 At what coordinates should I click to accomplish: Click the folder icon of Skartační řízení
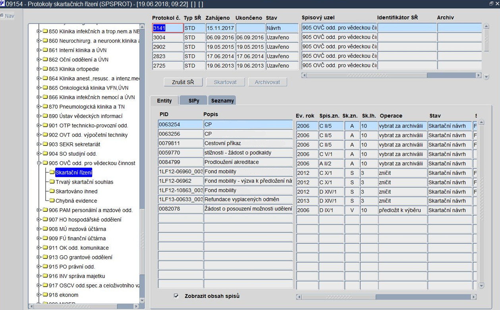(52, 172)
